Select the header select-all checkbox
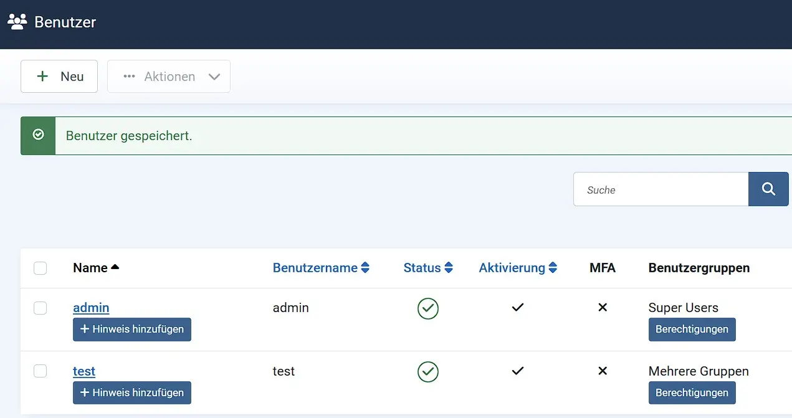Viewport: 792px width, 418px height. pyautogui.click(x=40, y=267)
